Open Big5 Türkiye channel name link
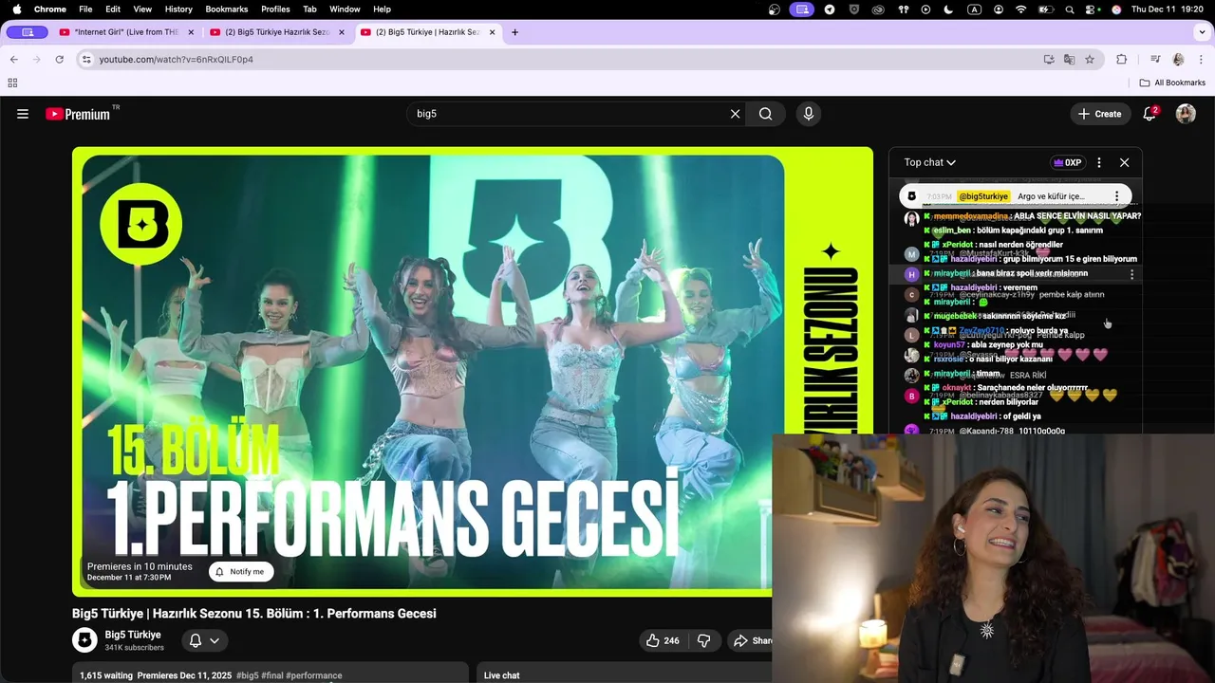1215x683 pixels. 133,635
